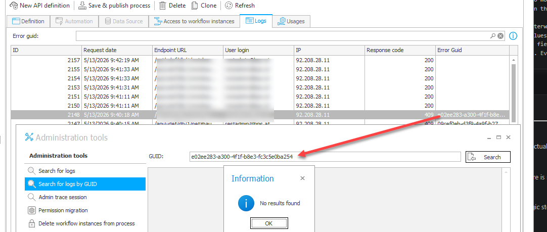Viewport: 547px width, 232px height.
Task: Open Access to workflow instances tab
Action: (194, 21)
